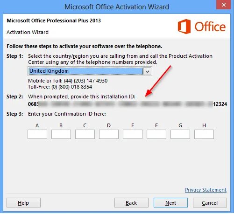Click Confirmation ID field E
Screen dimensions: 234x214
133,134
